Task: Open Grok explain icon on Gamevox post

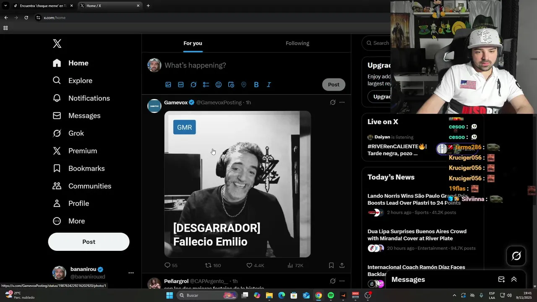Action: tap(333, 102)
